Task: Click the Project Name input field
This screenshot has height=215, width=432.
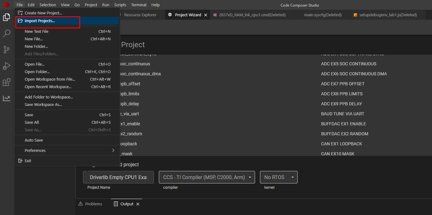Action: [118, 177]
